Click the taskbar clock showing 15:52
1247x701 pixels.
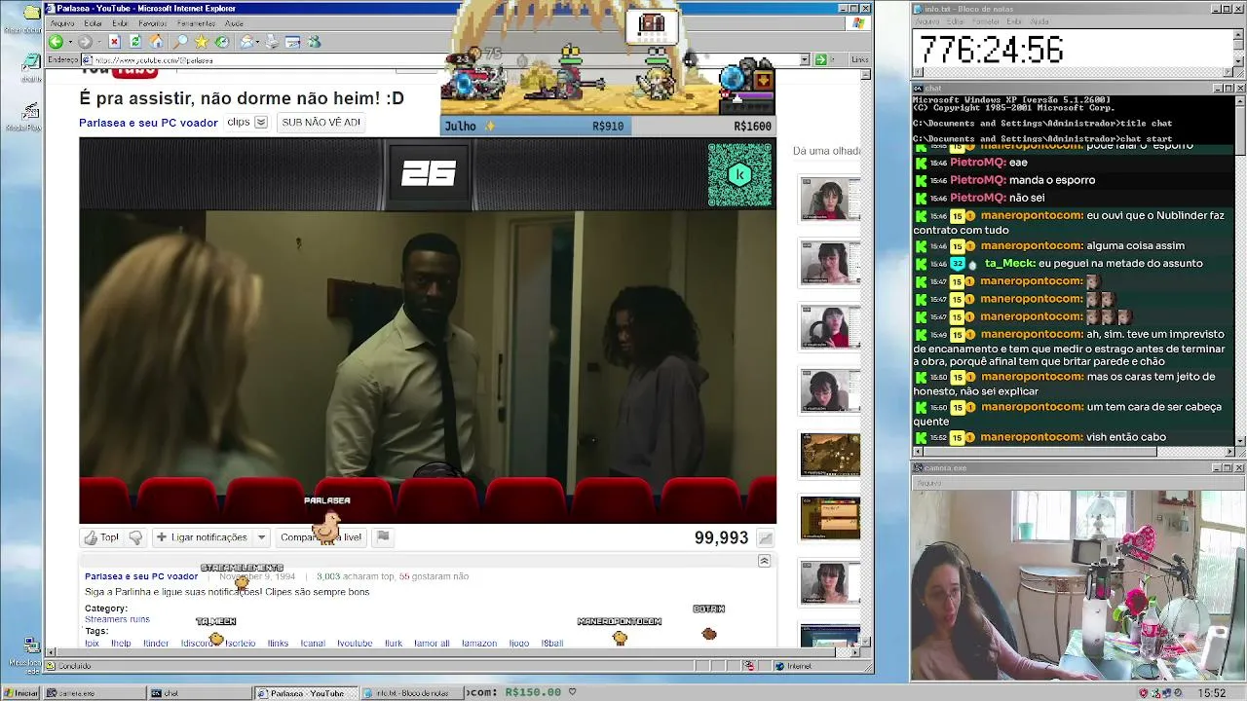pos(1212,693)
